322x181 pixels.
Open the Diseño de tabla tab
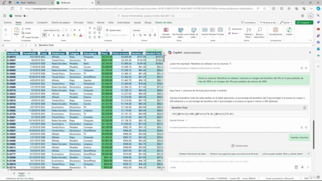(164, 23)
